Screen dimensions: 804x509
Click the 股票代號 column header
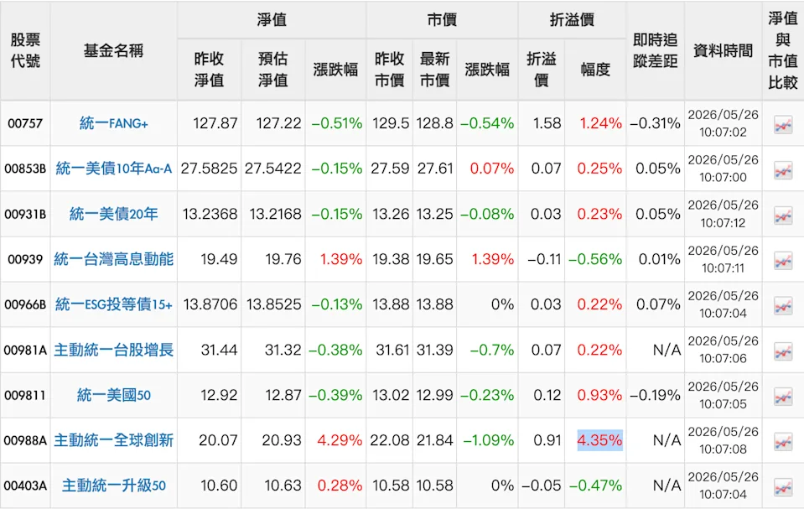pyautogui.click(x=25, y=50)
